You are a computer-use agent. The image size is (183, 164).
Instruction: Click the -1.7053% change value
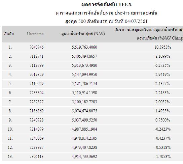[x=162, y=156]
